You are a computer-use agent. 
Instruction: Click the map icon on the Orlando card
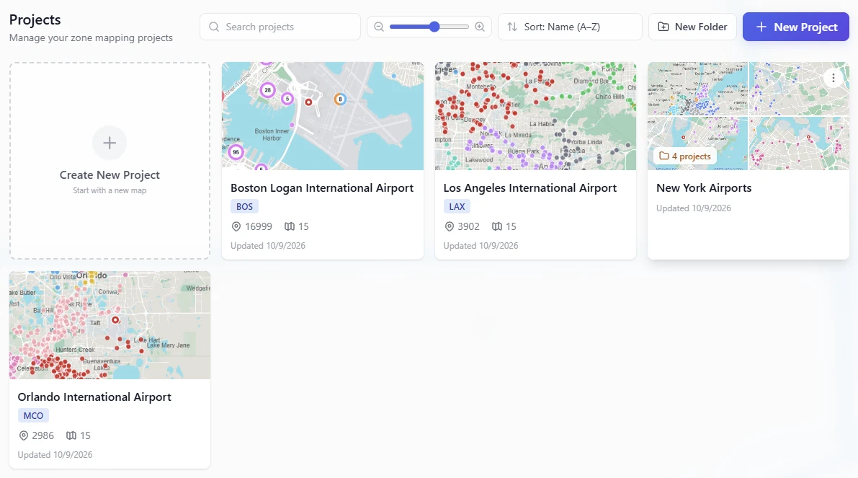click(71, 436)
